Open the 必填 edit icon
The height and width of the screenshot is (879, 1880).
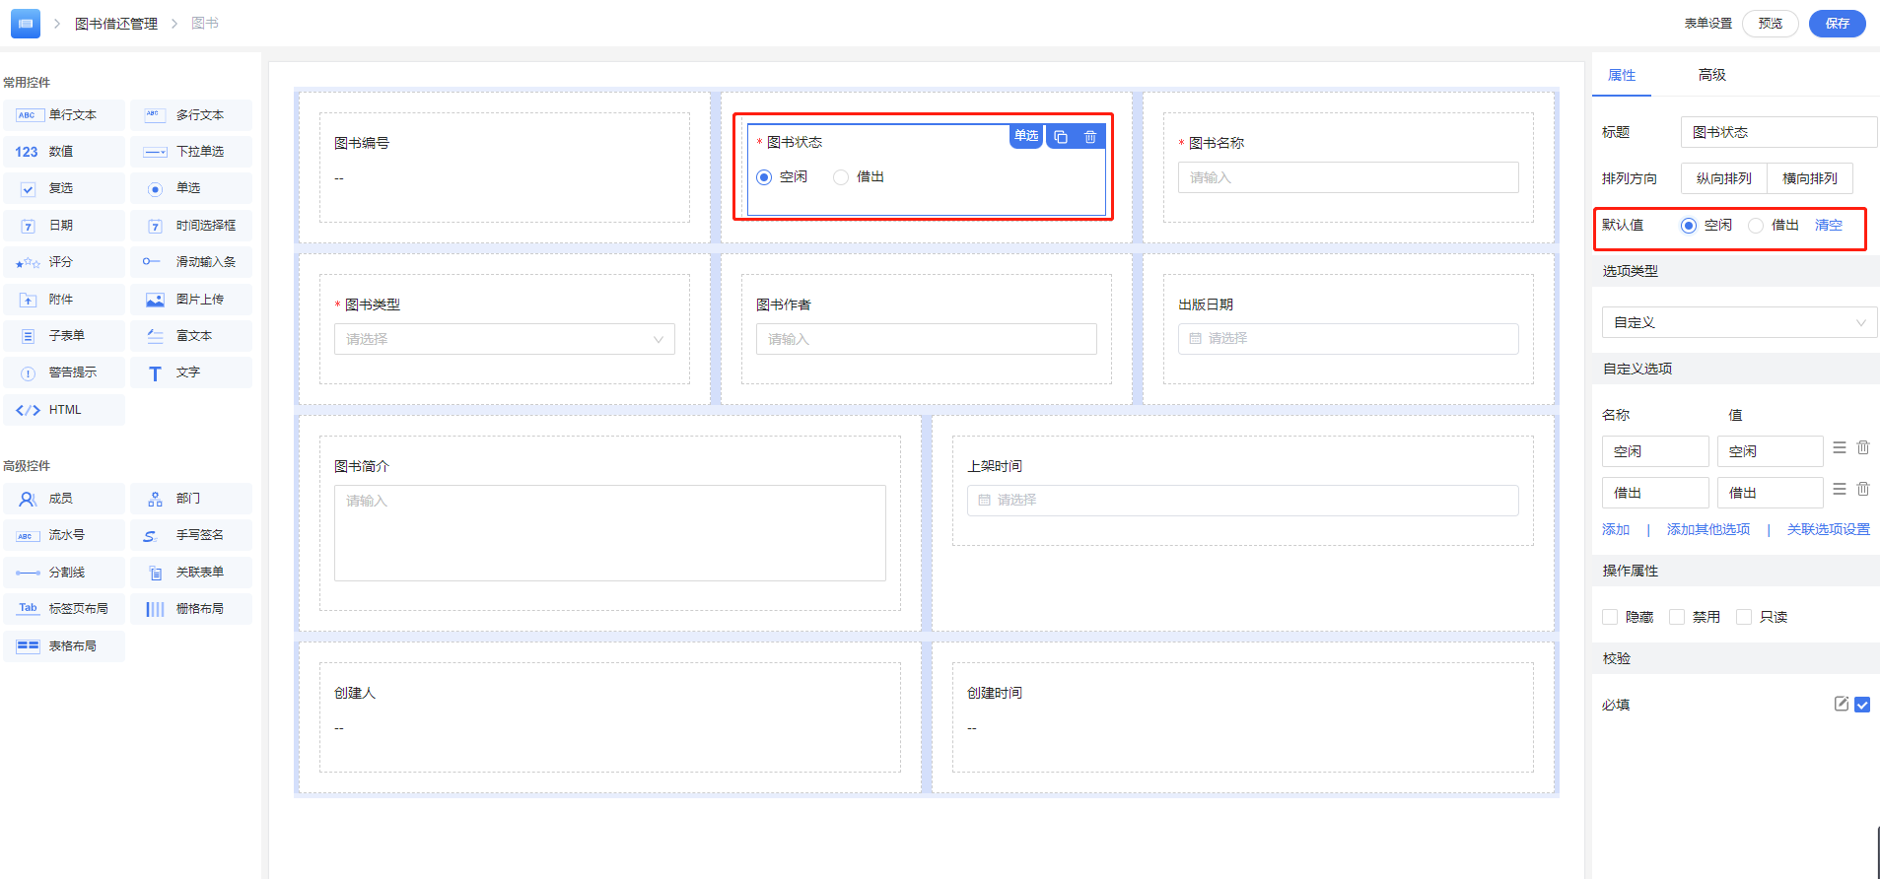1841,704
